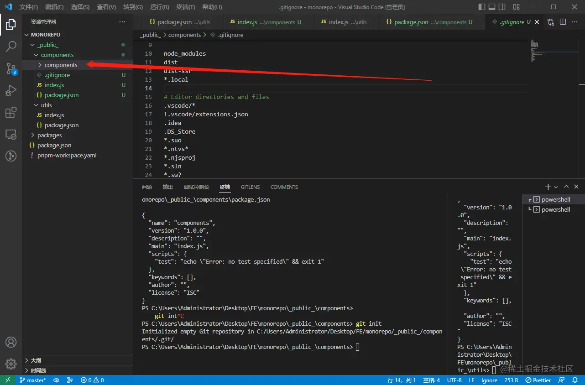This screenshot has width=585, height=385.
Task: Open Remote Explorer in activity bar
Action: [x=11, y=135]
